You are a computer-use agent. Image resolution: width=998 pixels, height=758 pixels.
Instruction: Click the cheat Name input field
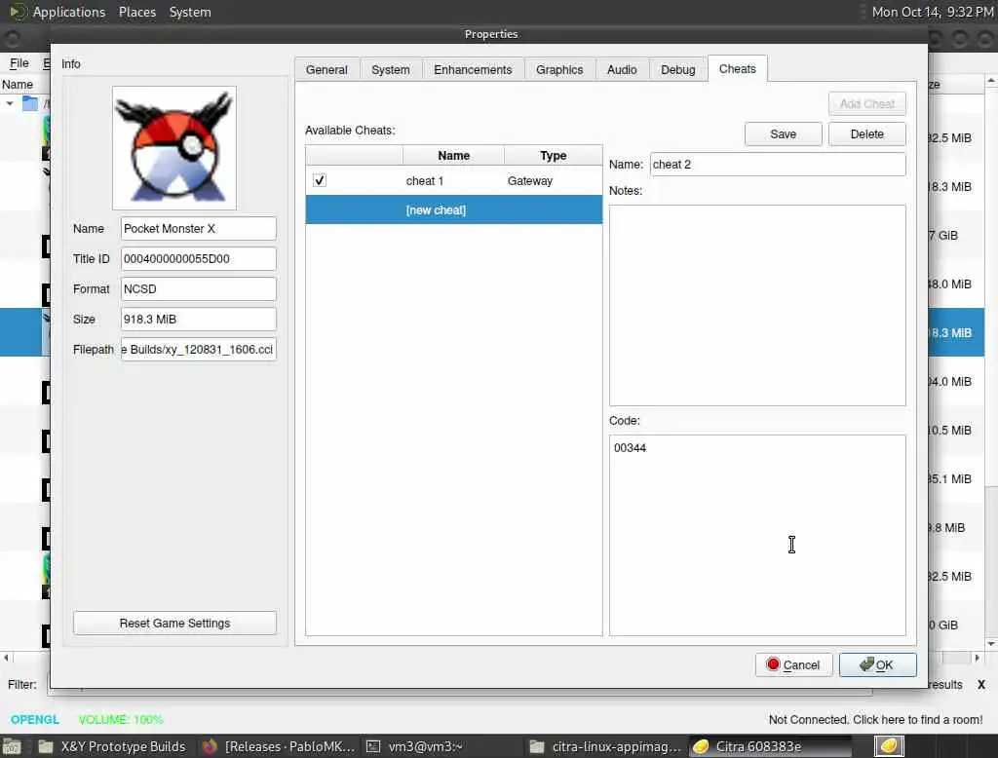pyautogui.click(x=778, y=165)
